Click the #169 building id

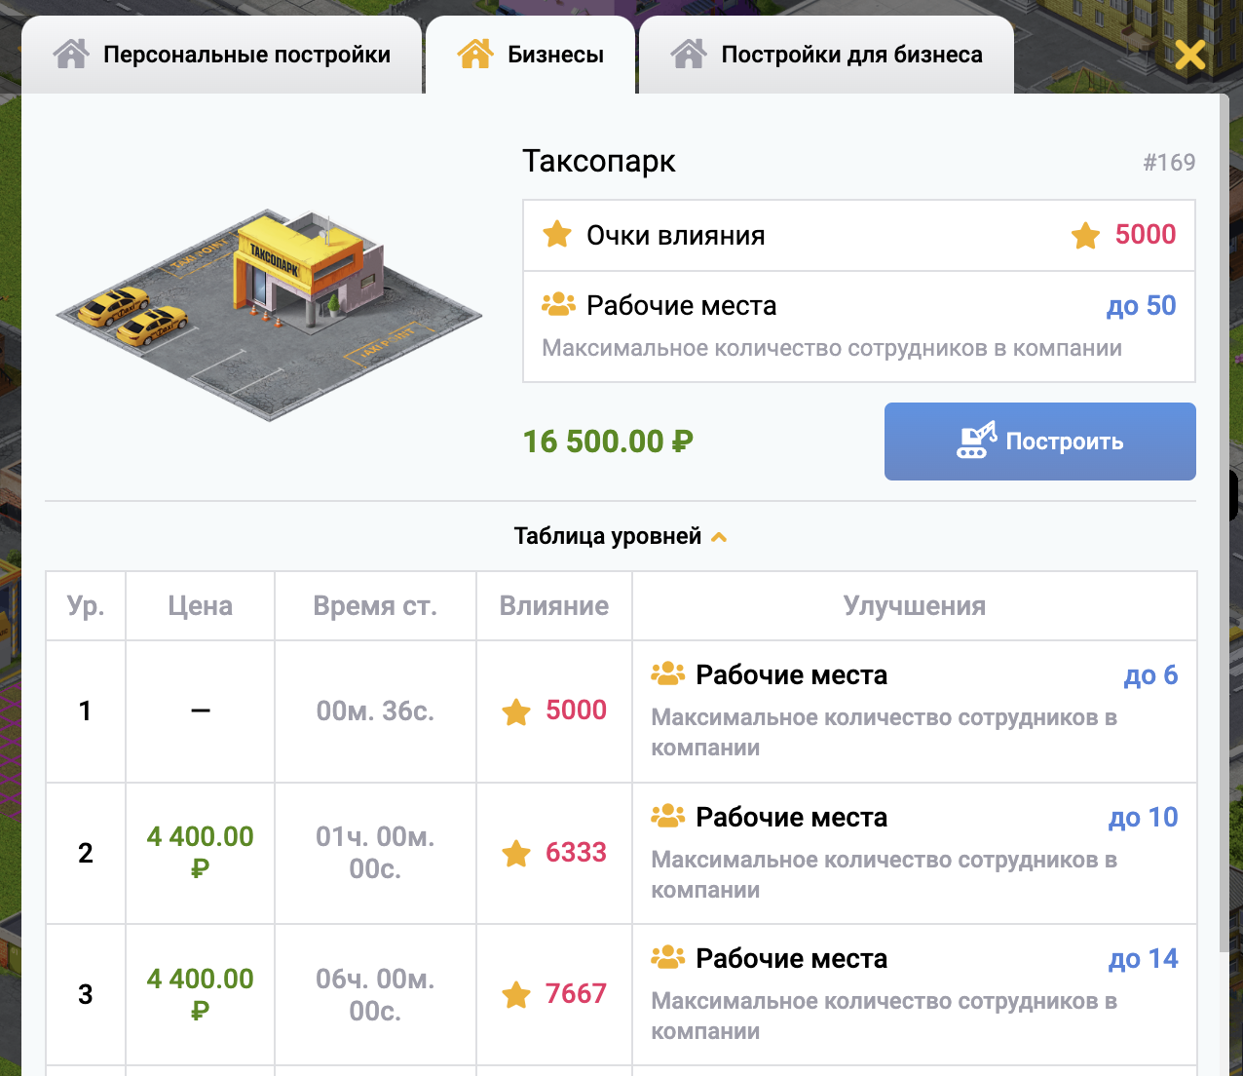(1169, 162)
